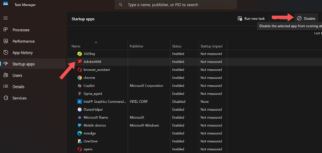
Task: Select the Microsoft Teams row name
Action: tap(96, 117)
